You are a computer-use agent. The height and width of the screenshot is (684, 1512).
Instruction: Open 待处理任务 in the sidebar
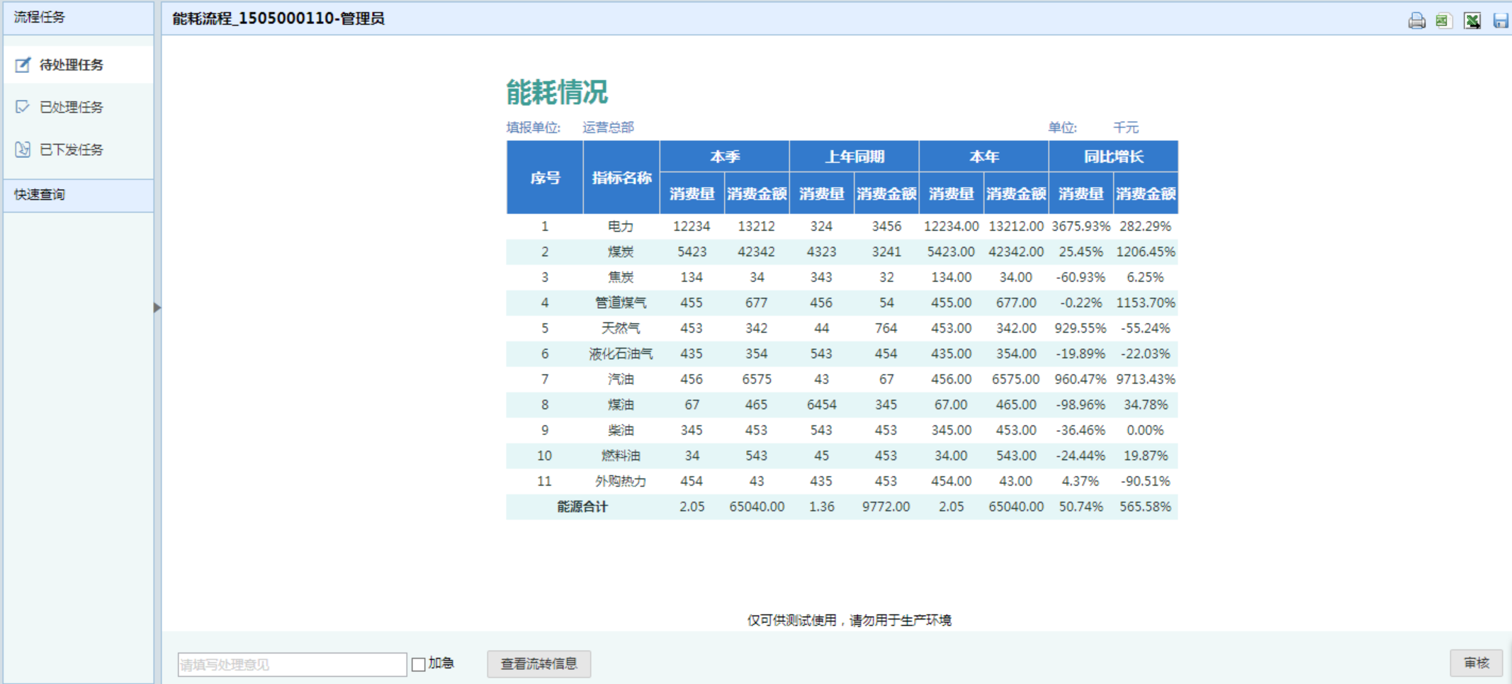(x=78, y=64)
